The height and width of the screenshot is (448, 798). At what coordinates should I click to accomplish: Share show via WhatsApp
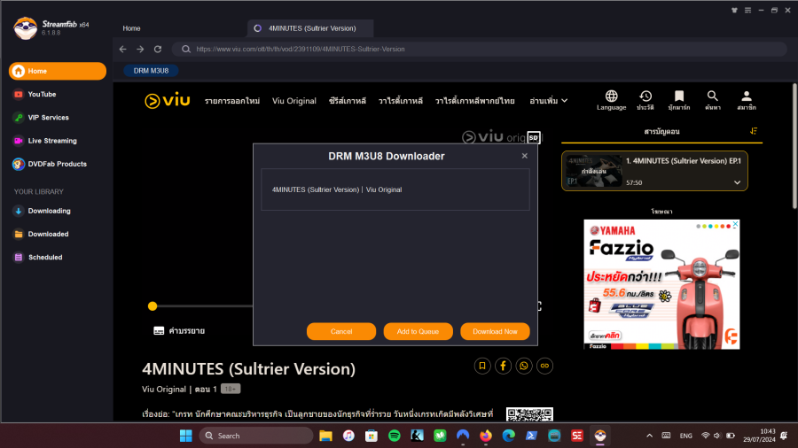click(x=524, y=366)
